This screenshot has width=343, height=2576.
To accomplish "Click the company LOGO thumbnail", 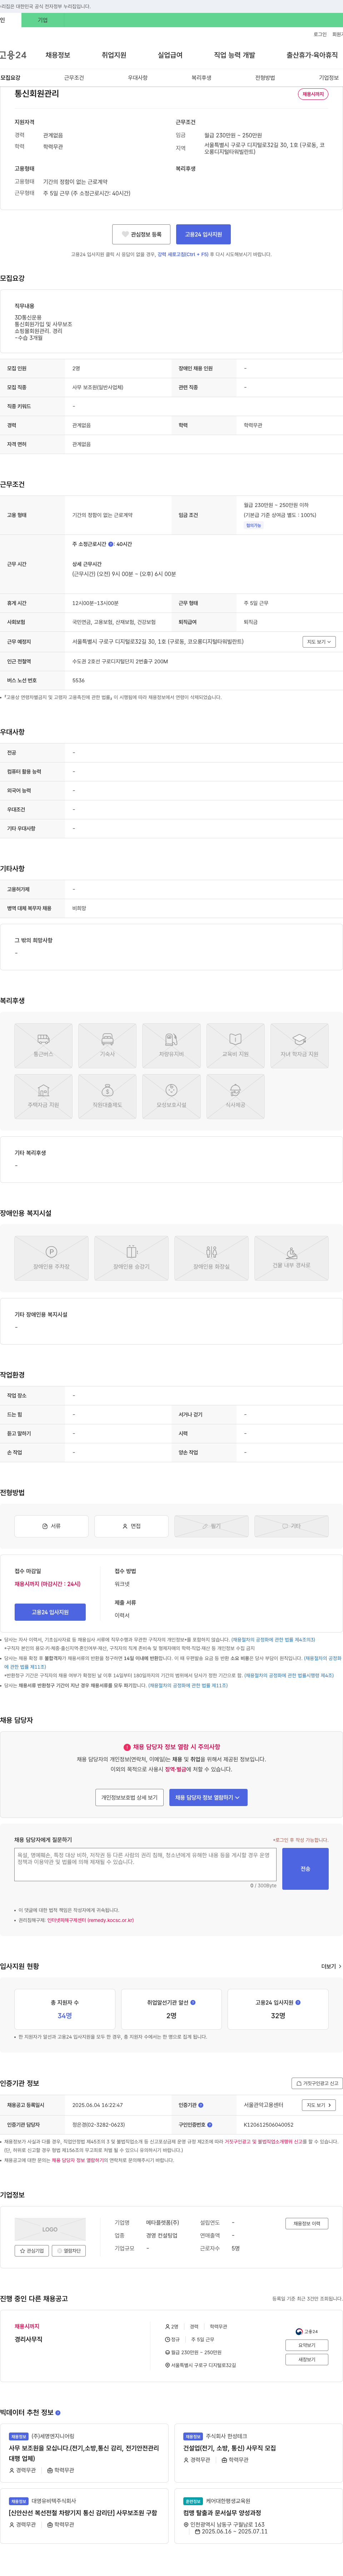I will [x=50, y=2229].
